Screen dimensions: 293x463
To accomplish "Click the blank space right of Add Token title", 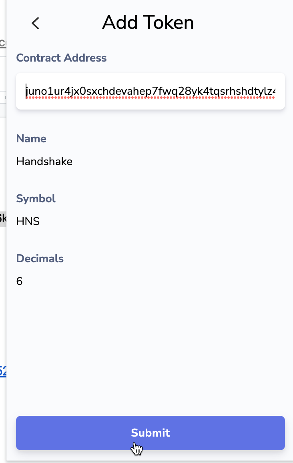I will (x=244, y=22).
